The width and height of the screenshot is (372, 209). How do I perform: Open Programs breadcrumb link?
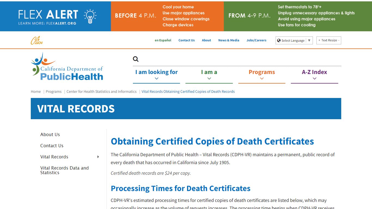(x=54, y=91)
